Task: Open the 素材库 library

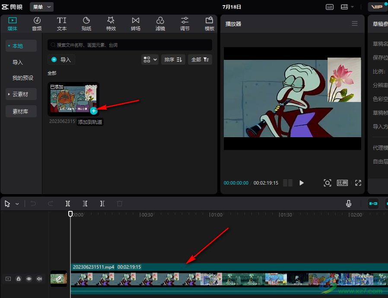Action: point(21,112)
